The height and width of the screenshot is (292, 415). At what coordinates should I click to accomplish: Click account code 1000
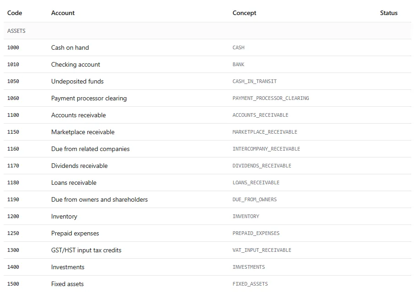(13, 47)
